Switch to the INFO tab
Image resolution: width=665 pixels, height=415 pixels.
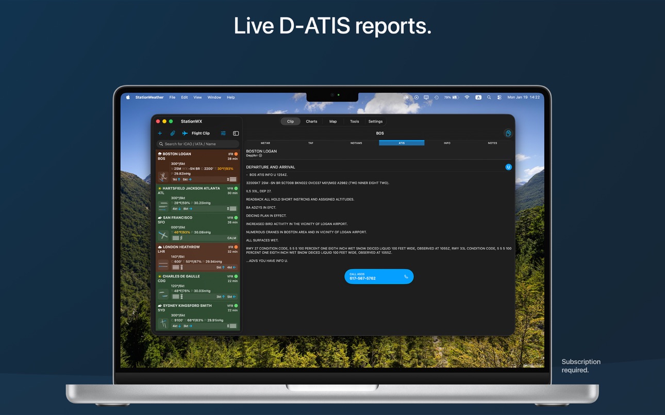447,143
